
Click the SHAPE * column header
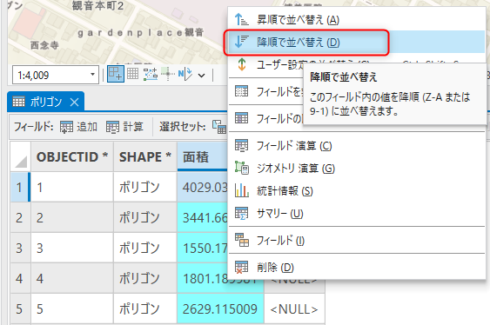[x=145, y=156]
